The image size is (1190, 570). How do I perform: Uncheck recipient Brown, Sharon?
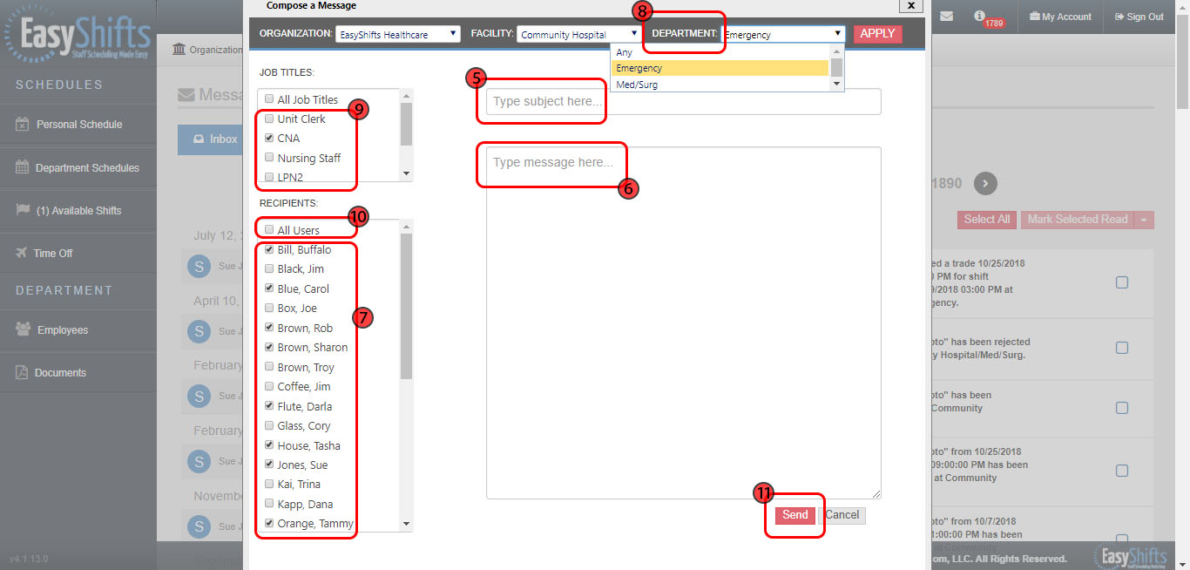coord(269,347)
